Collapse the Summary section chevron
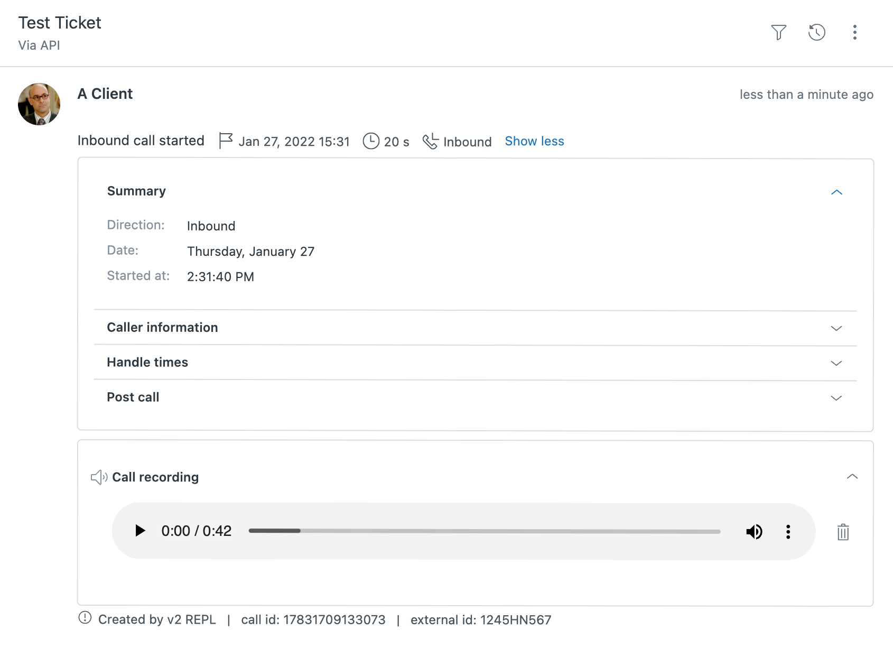This screenshot has height=667, width=893. (836, 192)
